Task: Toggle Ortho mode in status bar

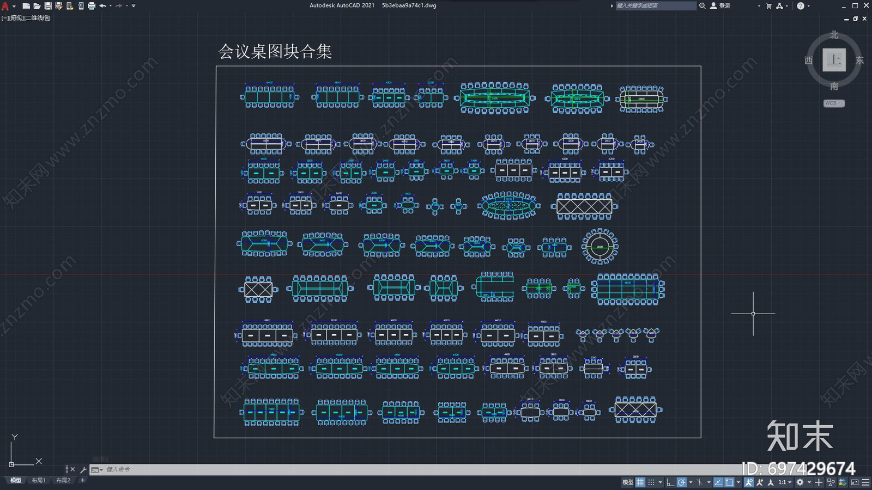Action: 670,482
